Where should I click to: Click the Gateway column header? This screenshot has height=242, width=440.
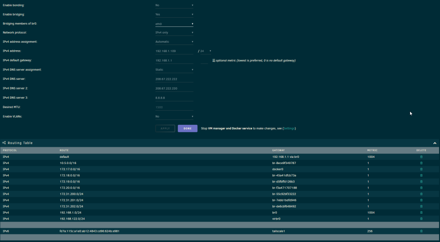279,150
